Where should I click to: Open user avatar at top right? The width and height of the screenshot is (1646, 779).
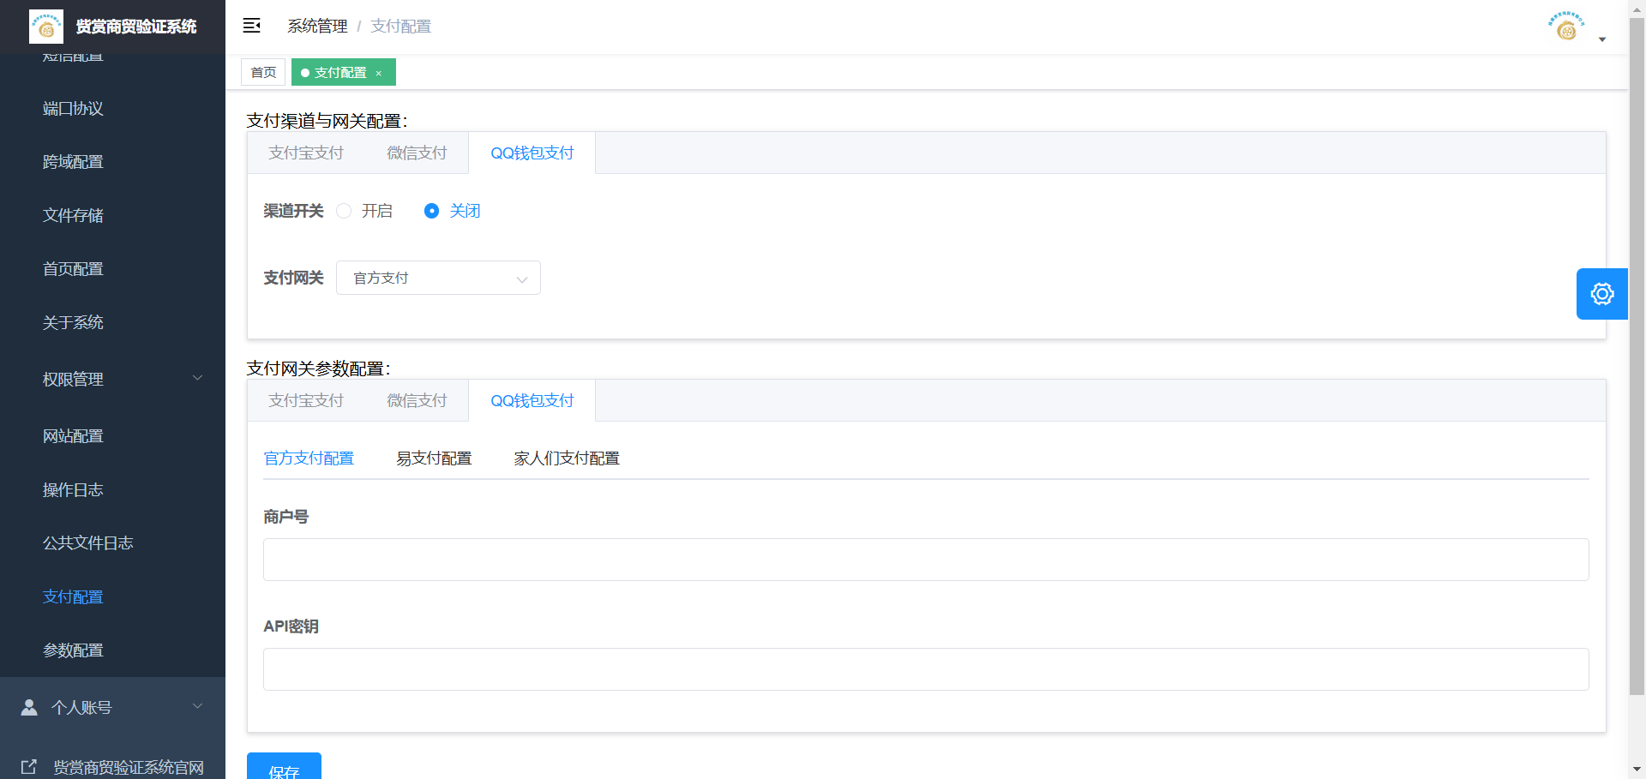point(1566,27)
